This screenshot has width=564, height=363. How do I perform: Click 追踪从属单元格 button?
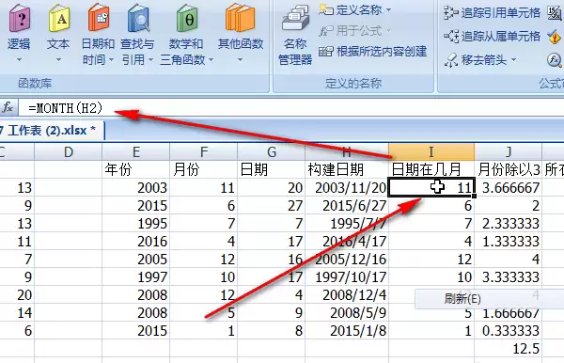pos(492,36)
